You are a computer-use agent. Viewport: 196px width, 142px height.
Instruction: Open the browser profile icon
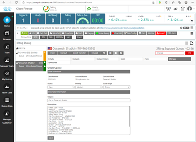(186, 2)
